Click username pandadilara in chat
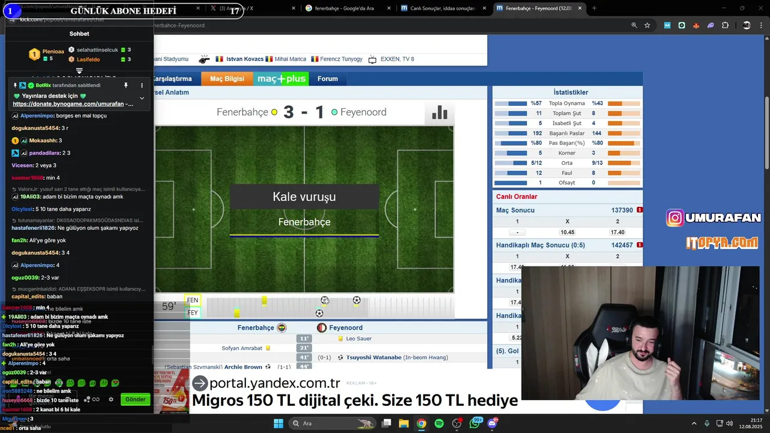Image resolution: width=770 pixels, height=433 pixels. [x=45, y=153]
